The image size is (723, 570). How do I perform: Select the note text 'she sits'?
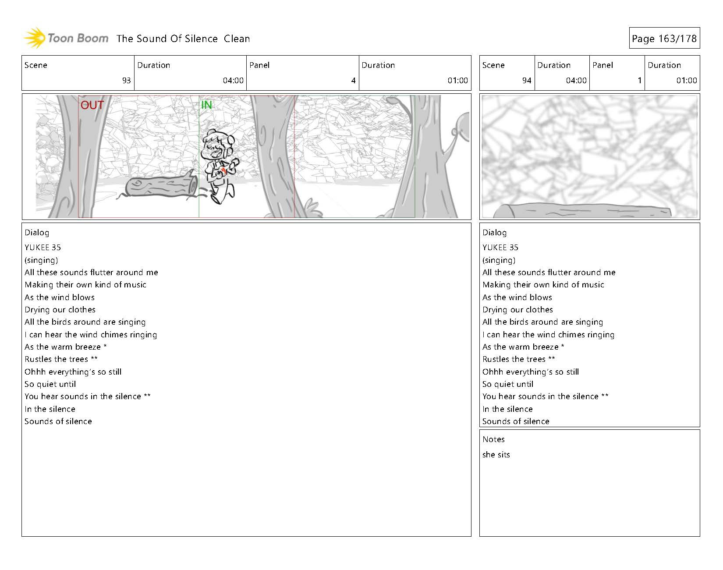click(x=496, y=454)
